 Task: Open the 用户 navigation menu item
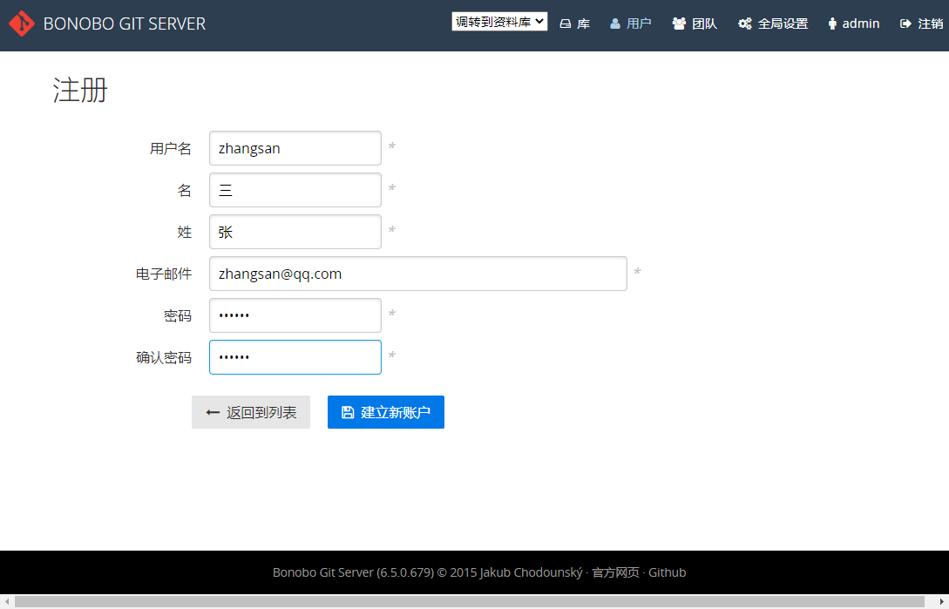point(630,24)
